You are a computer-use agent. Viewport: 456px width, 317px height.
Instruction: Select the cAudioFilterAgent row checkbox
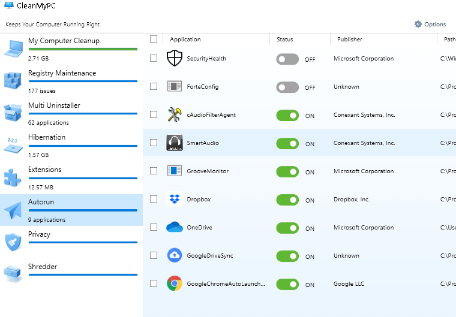[x=154, y=114]
